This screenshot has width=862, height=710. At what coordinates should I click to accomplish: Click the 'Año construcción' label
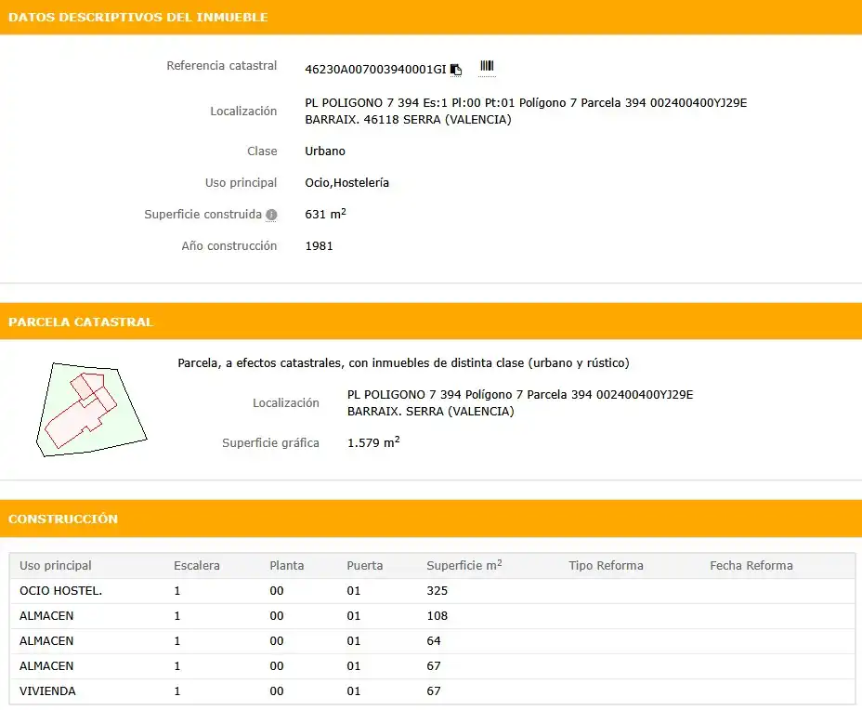click(229, 246)
